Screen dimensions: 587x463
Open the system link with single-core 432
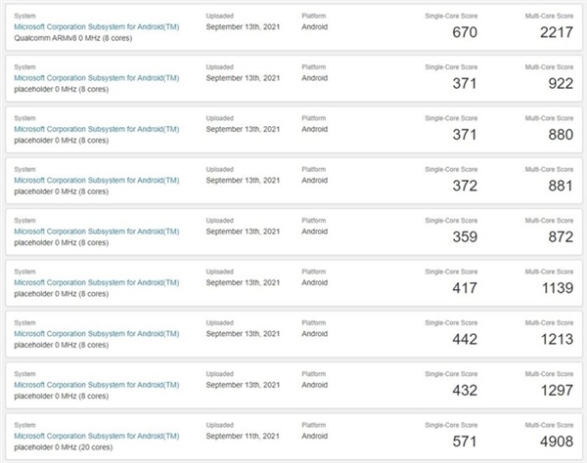click(x=97, y=384)
